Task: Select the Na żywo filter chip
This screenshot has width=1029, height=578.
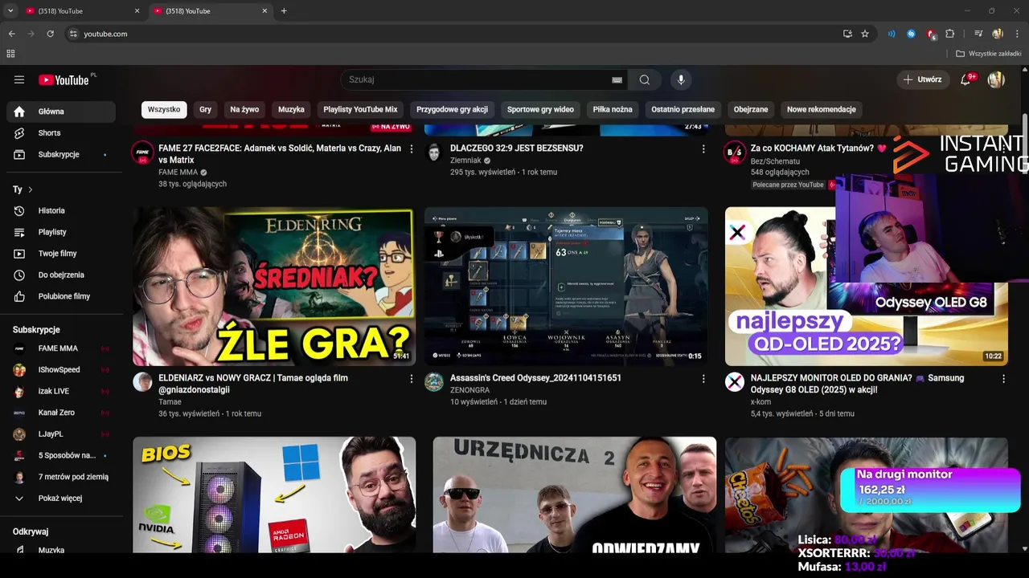Action: coord(244,109)
